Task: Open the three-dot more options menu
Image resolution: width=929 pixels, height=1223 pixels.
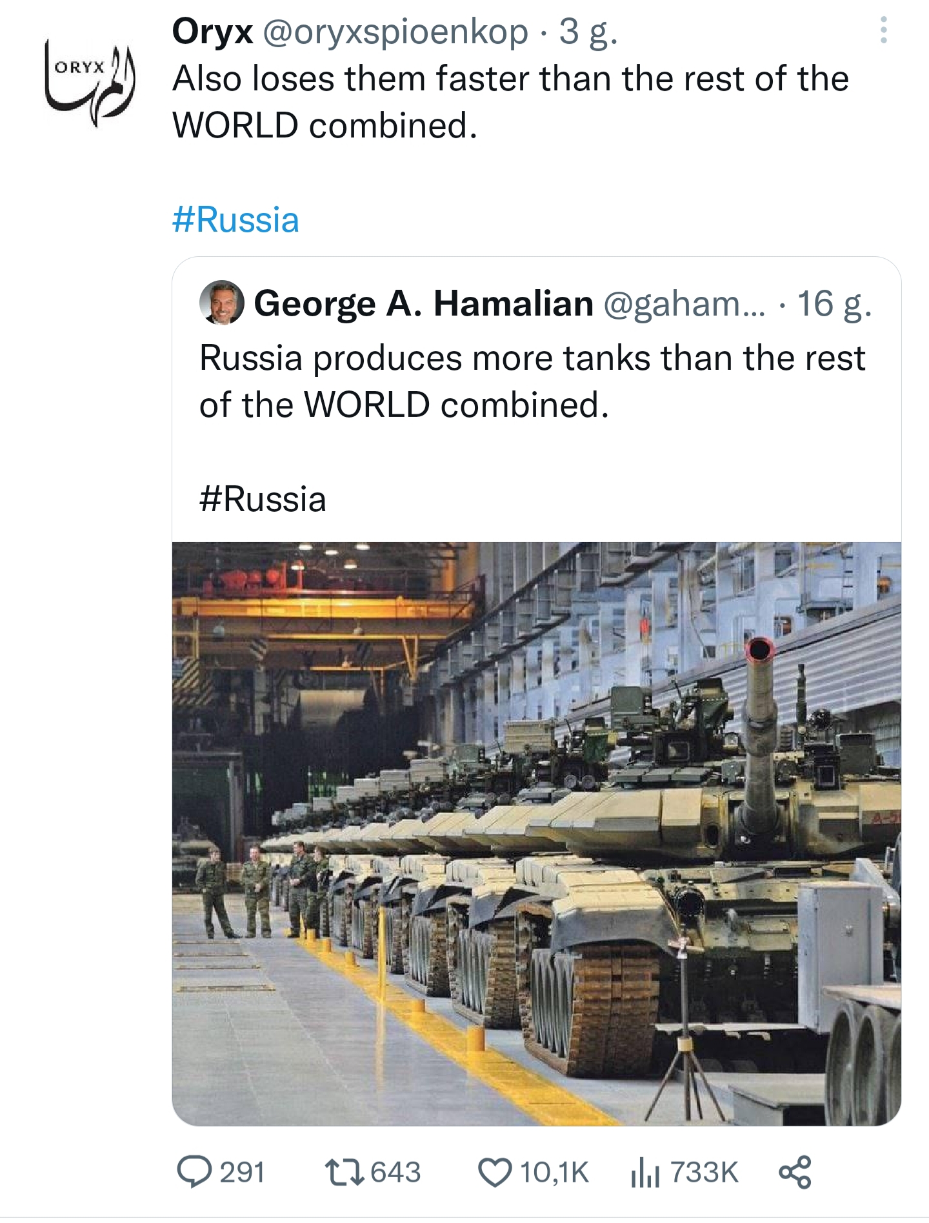Action: point(883,31)
